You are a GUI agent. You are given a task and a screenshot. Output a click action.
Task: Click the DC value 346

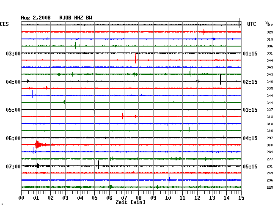[x=270, y=82]
